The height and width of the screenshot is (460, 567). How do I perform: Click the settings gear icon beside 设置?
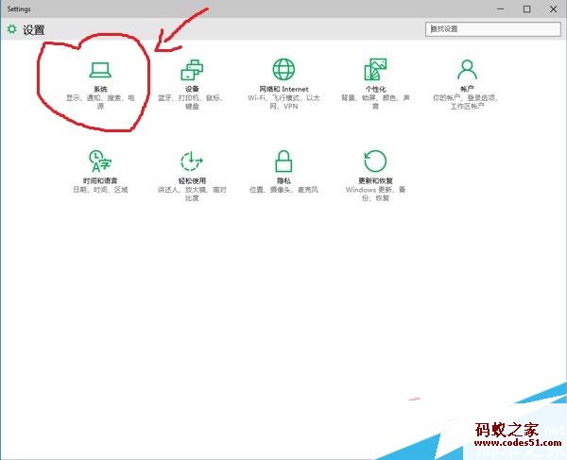coord(12,29)
